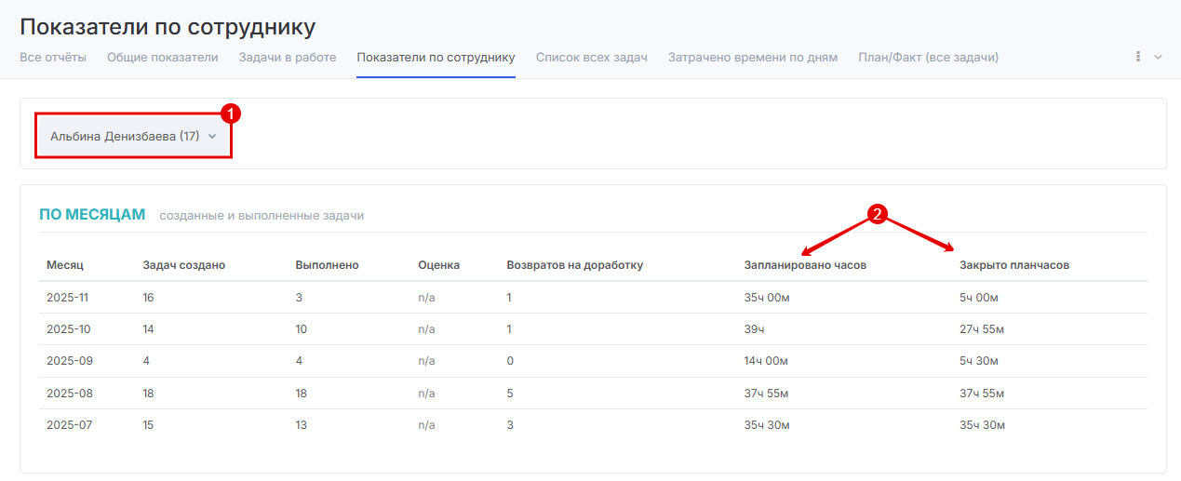Open the План/Факт (все задачи) tab
1181x481 pixels.
click(928, 58)
